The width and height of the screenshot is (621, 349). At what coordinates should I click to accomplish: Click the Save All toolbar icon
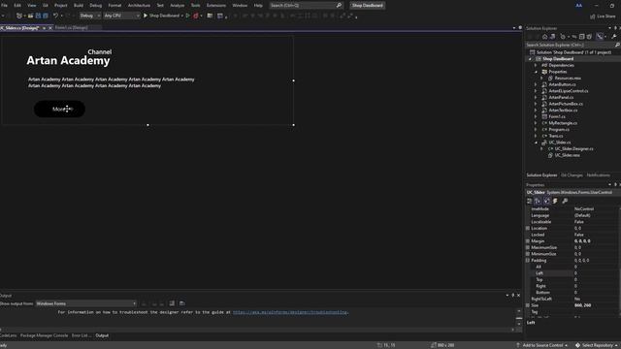coord(46,16)
